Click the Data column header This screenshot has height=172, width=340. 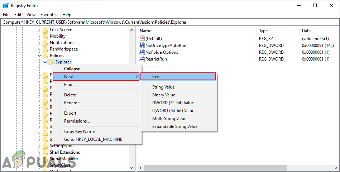[306, 31]
